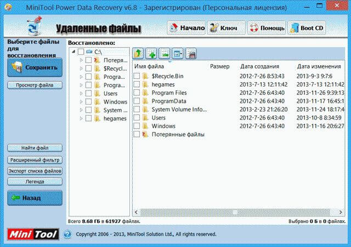Click the right arrow of the horizontal scrollbar
351x247 pixels.
pos(341,212)
